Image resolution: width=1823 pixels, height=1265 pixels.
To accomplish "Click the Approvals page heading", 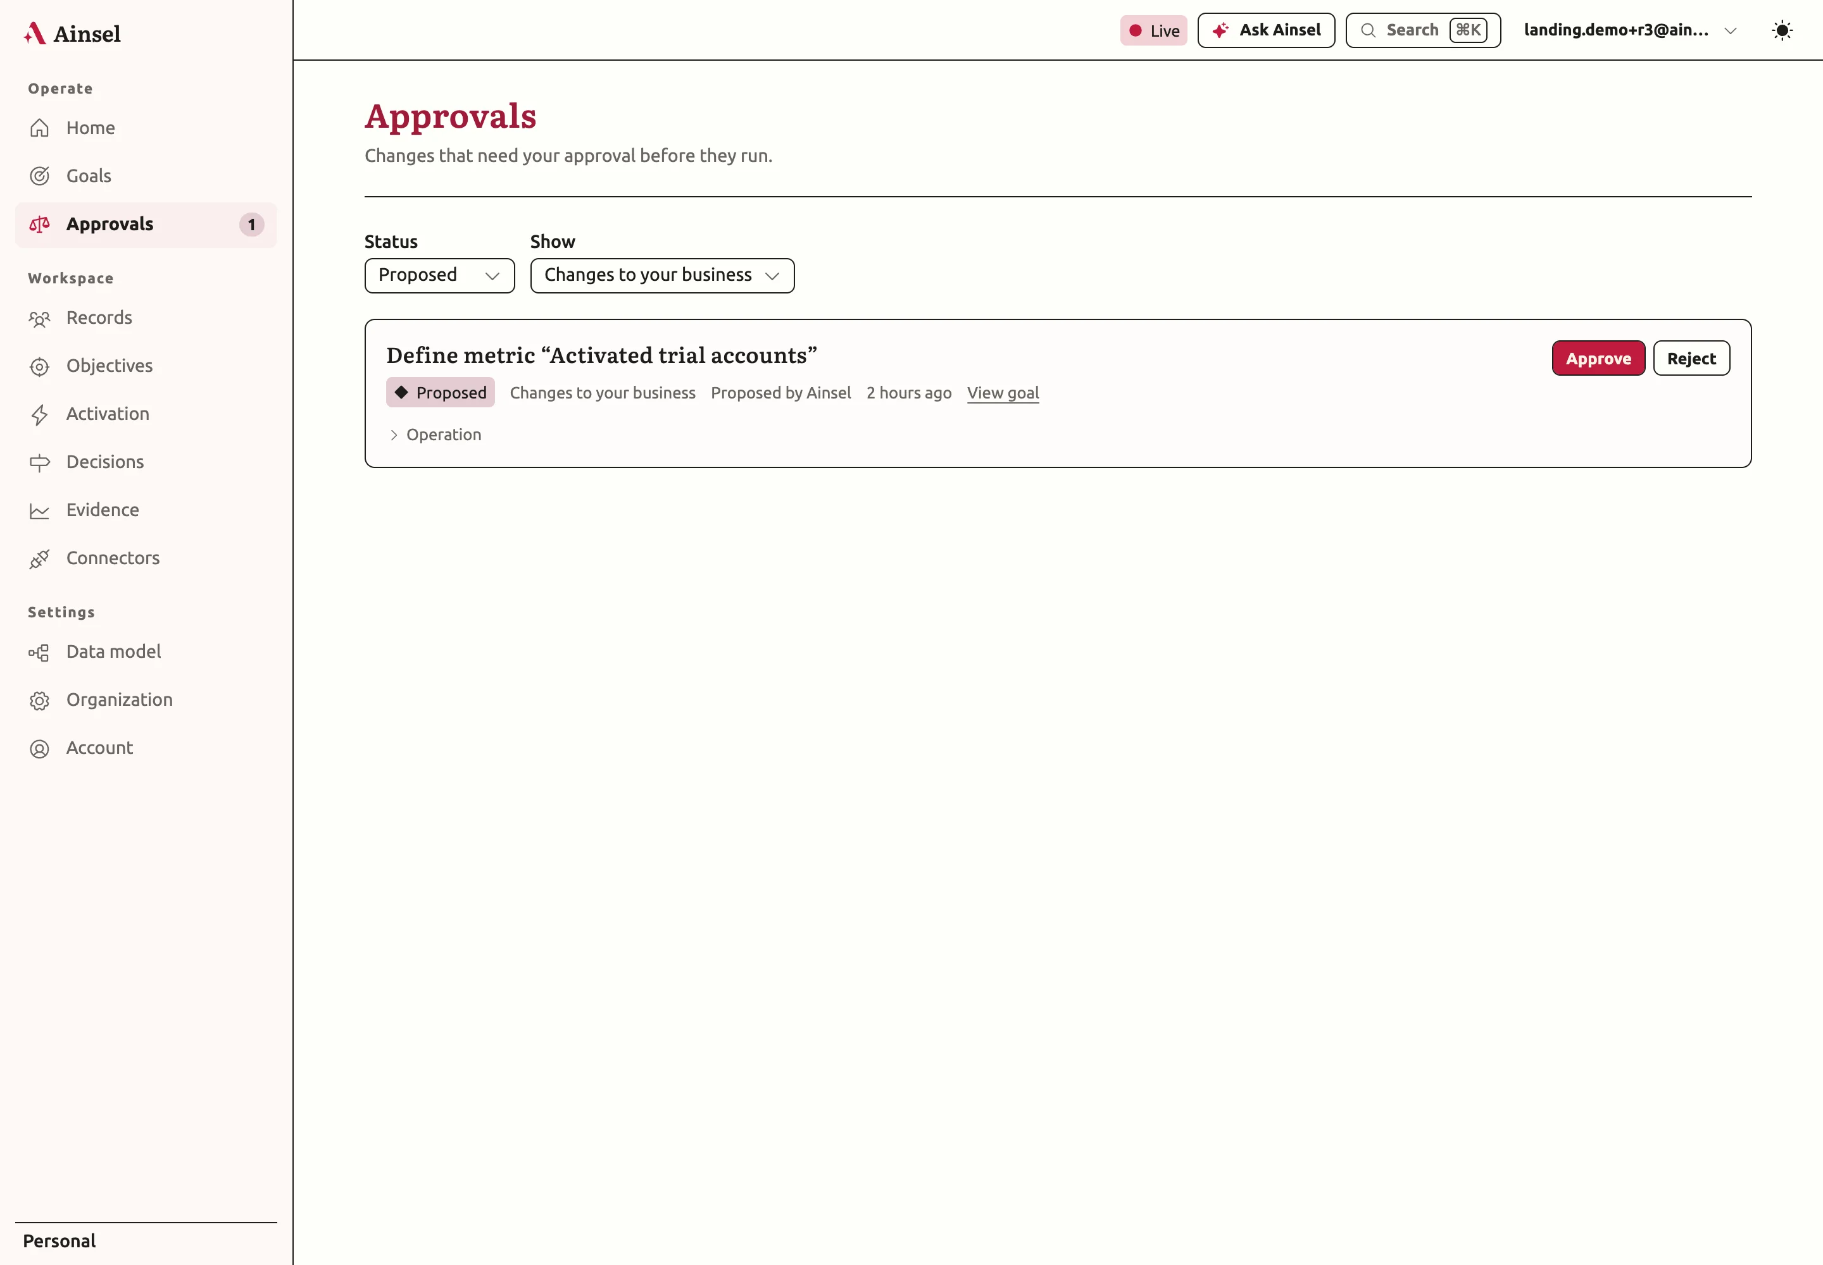I will point(451,116).
